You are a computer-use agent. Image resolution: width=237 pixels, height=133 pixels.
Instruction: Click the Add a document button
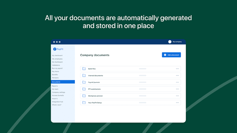click(x=171, y=55)
